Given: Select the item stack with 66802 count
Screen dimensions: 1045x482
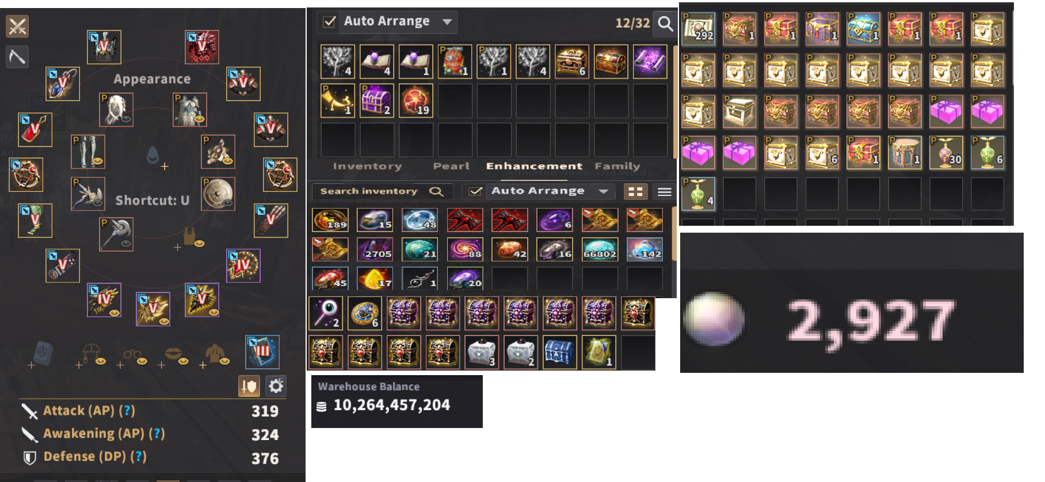Looking at the screenshot, I should point(600,249).
